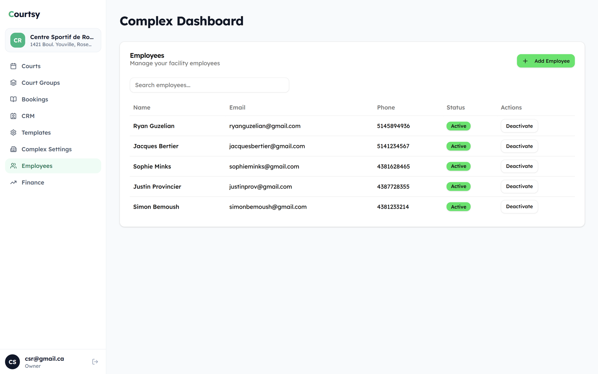Click the name Simon Bemoush

point(156,207)
